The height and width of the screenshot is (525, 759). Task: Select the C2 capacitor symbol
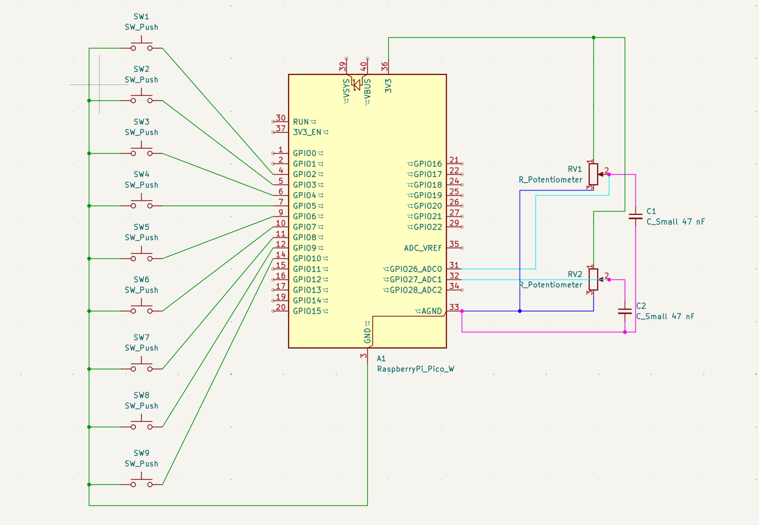(625, 311)
